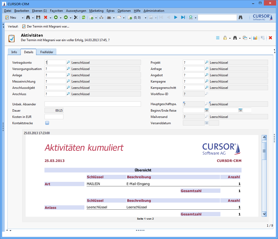Viewport: 278px width, 239px height.
Task: Toggle the Kontaktstrecke checkbox
Action: pos(47,123)
